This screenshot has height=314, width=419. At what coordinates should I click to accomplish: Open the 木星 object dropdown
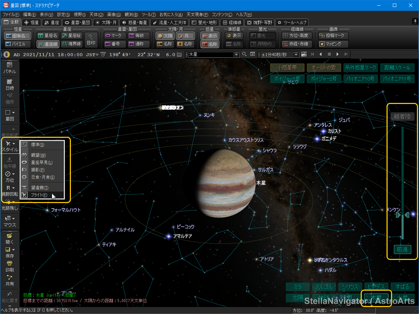(x=236, y=54)
